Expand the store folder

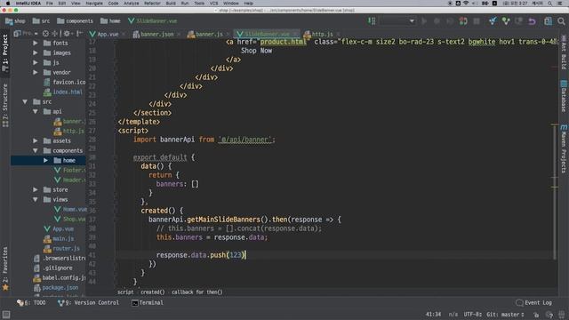pos(36,189)
